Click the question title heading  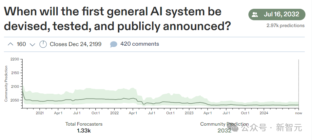tap(117, 19)
